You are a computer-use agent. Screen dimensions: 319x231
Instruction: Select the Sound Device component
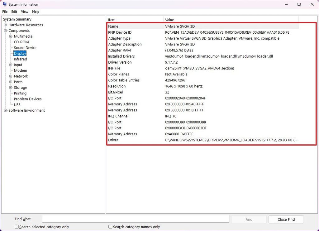tap(25, 47)
